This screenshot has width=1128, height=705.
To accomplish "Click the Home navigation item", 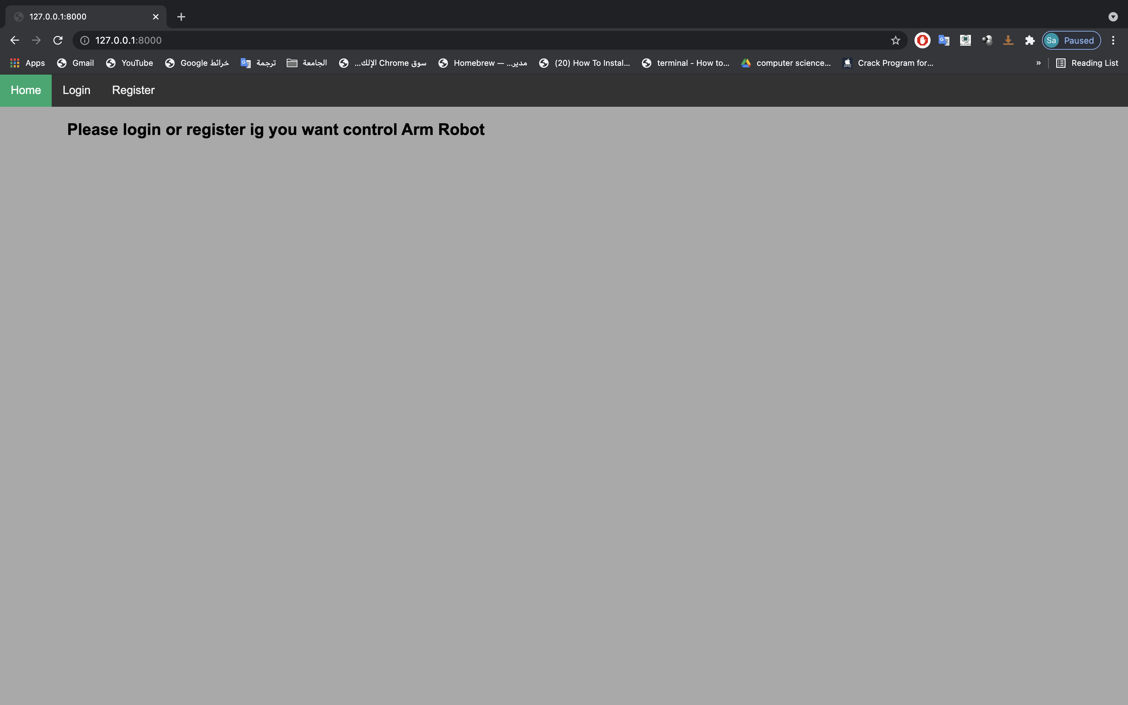I will 26,90.
